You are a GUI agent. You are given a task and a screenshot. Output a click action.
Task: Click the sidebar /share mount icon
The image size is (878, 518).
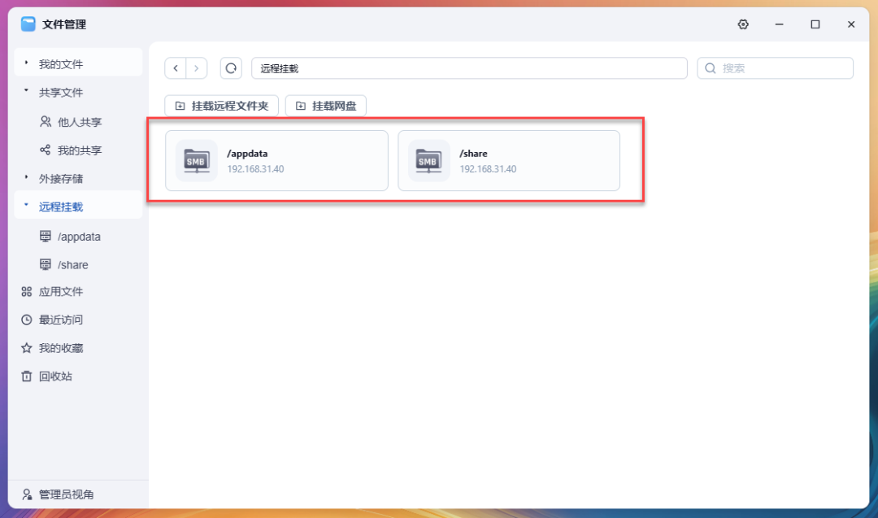(x=46, y=264)
